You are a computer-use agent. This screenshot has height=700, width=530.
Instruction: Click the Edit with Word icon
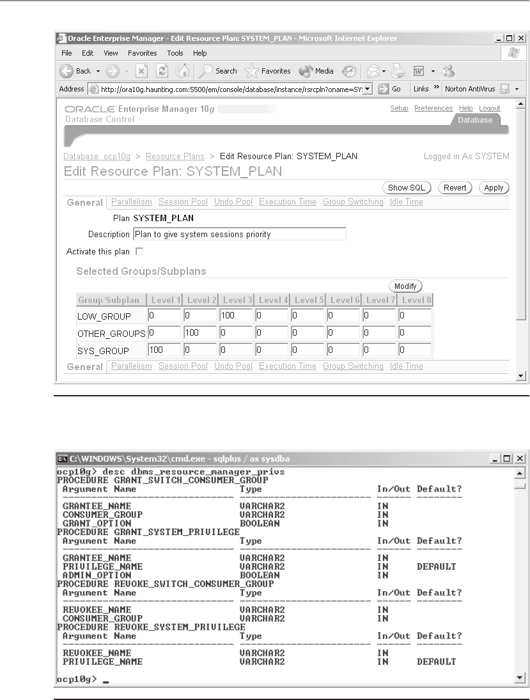(419, 71)
